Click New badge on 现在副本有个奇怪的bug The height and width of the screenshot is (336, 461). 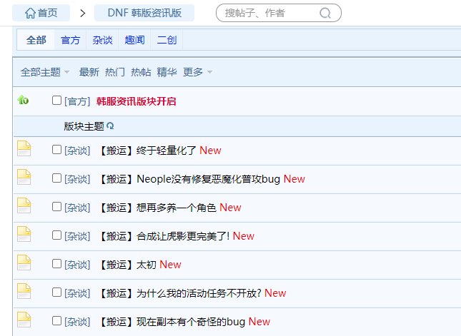[259, 322]
